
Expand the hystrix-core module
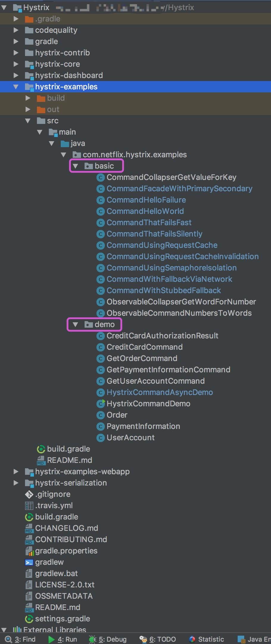16,64
